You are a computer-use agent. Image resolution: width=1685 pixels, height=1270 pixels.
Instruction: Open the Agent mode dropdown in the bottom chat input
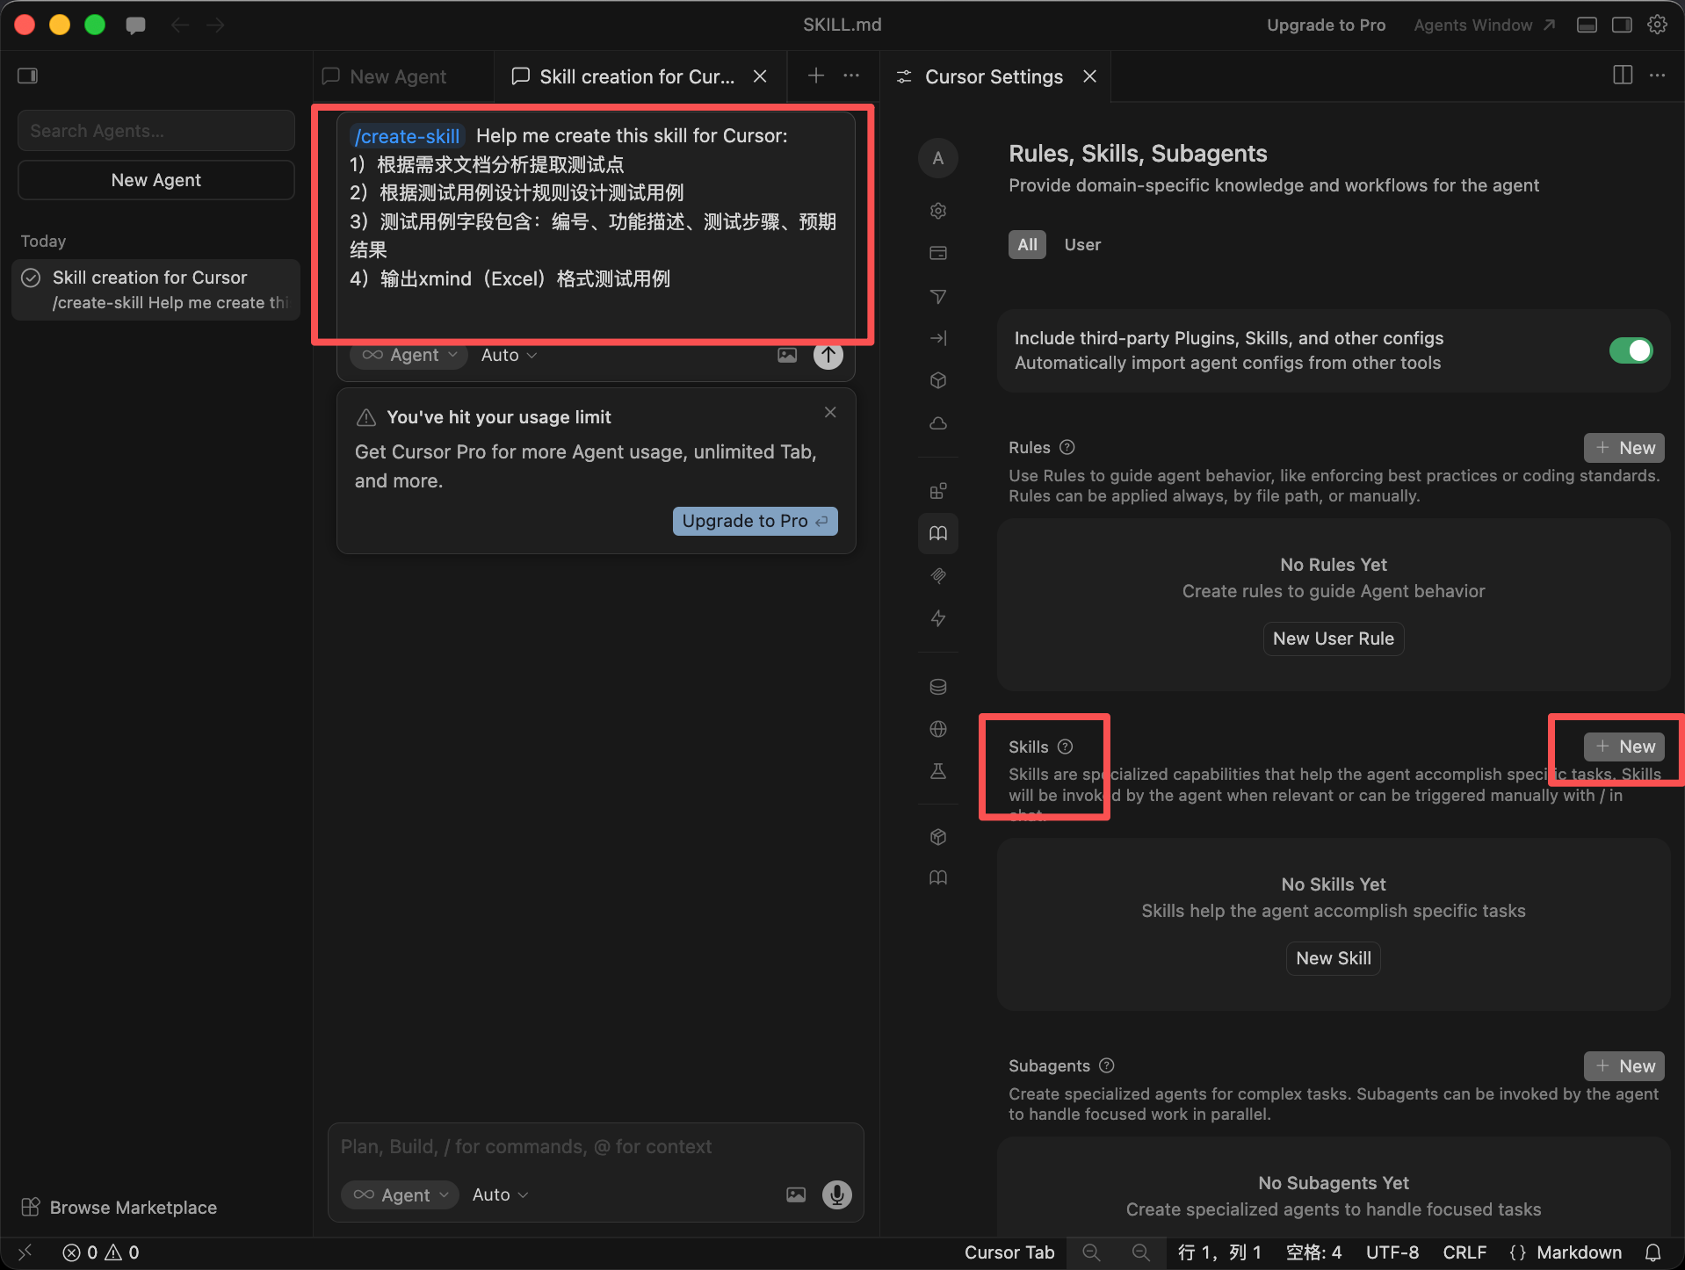tap(401, 1194)
